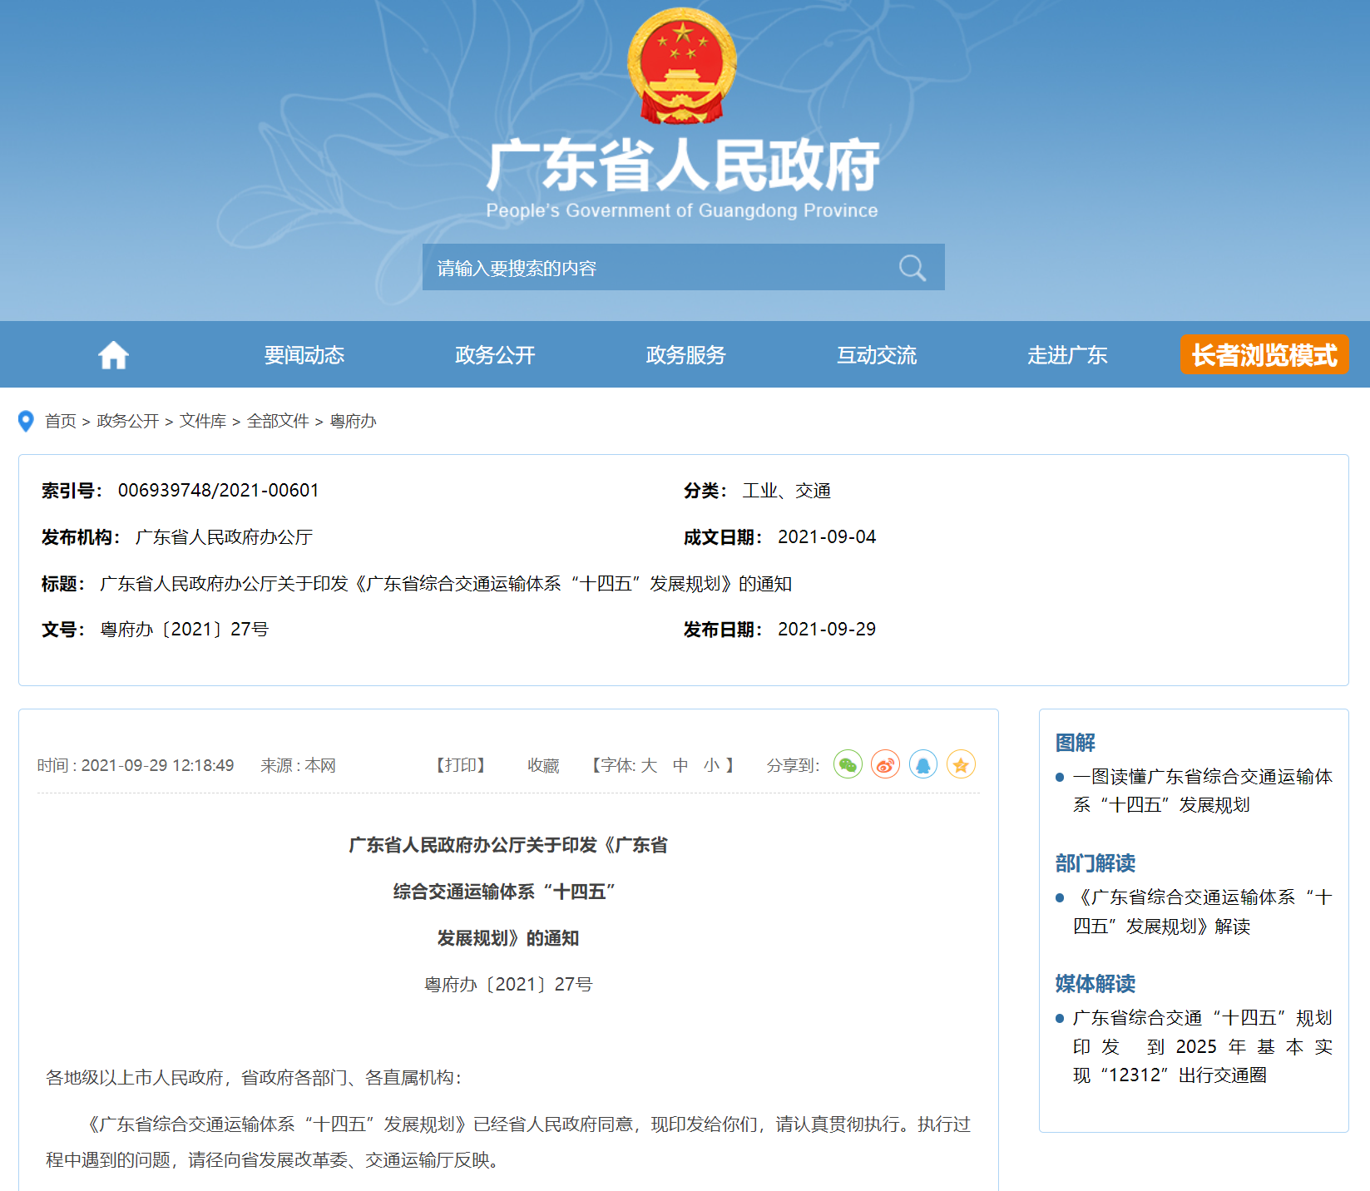Image resolution: width=1370 pixels, height=1191 pixels.
Task: Set font size to 大 (large)
Action: point(649,765)
